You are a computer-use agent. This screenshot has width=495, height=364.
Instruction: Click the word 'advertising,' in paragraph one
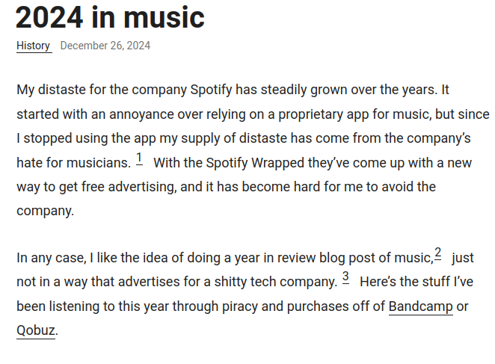tap(142, 187)
